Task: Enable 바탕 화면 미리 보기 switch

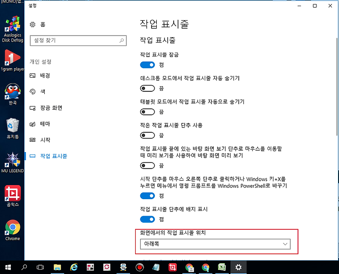Action: pyautogui.click(x=147, y=166)
